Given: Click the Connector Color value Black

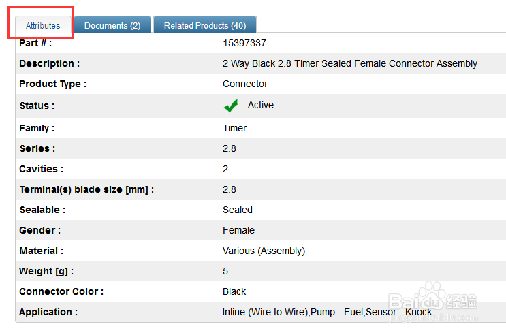Looking at the screenshot, I should (234, 291).
